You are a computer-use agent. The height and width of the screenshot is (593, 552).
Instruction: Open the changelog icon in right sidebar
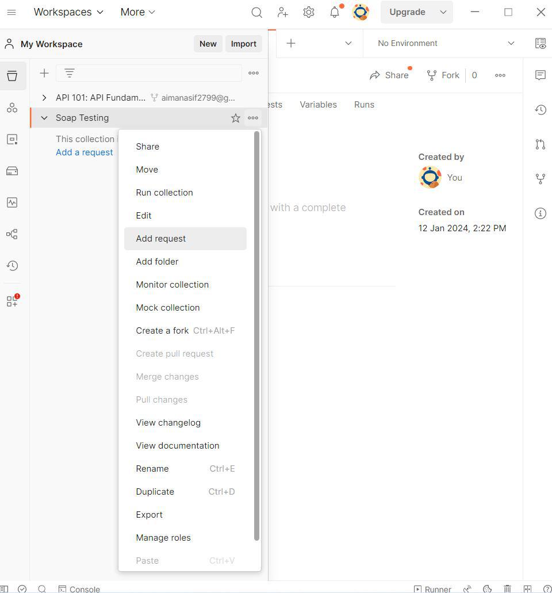tap(540, 110)
